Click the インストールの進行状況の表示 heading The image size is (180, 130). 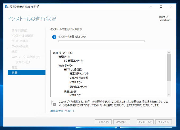(66, 29)
